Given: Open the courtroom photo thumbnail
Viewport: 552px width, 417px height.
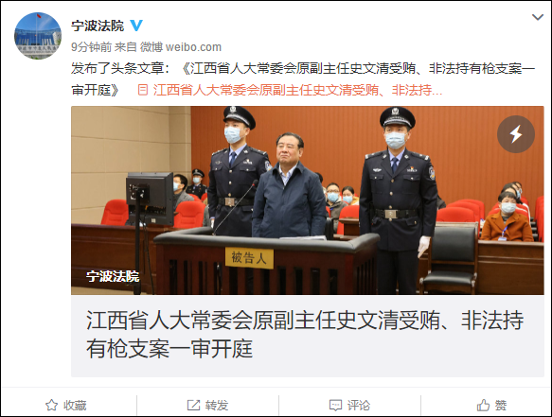Looking at the screenshot, I should (308, 200).
